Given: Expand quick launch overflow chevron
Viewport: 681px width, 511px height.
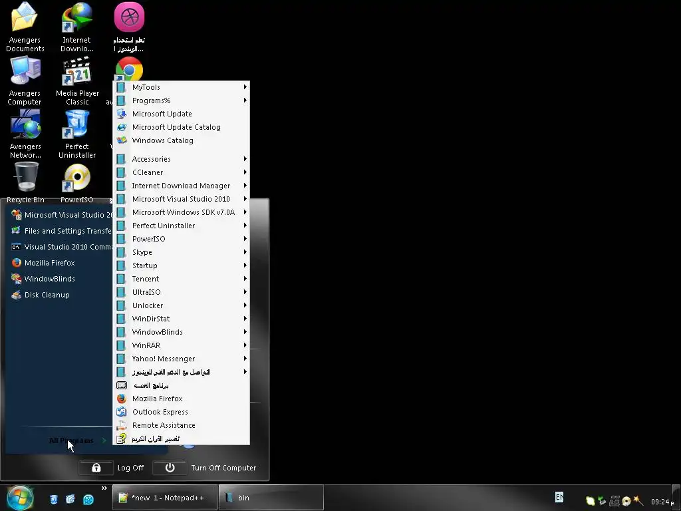Looking at the screenshot, I should click(104, 488).
